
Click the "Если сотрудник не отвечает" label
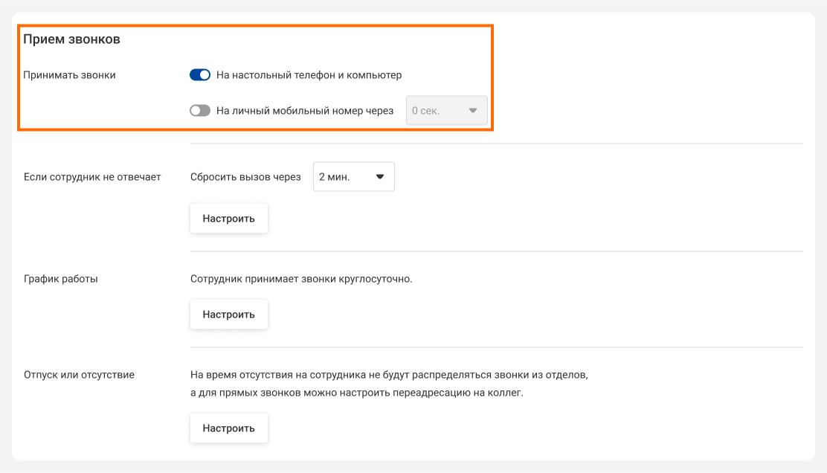[x=92, y=177]
